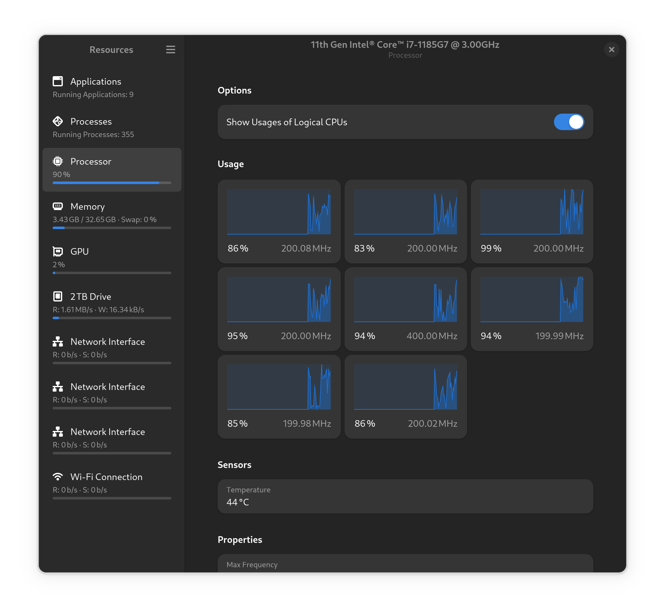The width and height of the screenshot is (665, 615).
Task: Click the Applications window icon
Action: (57, 81)
